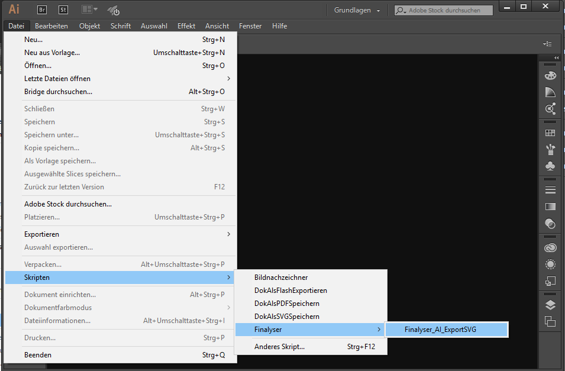Screen dimensions: 565x371
Task: Open the Gradient panel icon
Action: coord(550,207)
